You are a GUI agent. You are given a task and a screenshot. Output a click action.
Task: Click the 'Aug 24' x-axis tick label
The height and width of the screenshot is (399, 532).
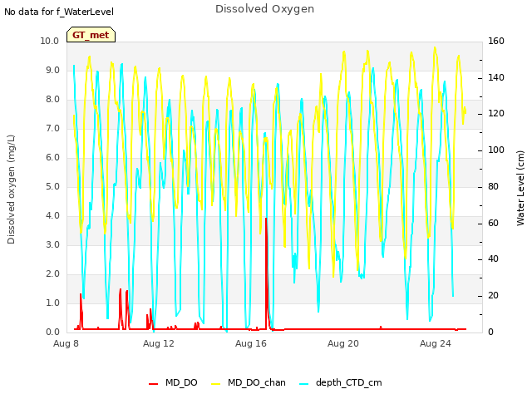click(436, 343)
